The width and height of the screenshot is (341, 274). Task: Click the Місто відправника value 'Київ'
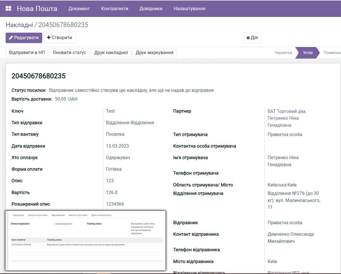[x=272, y=261]
